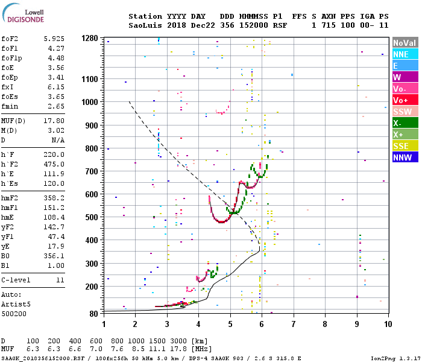The height and width of the screenshot is (362, 422).
Task: Click the foF1 value 4.27
Action: click(56, 48)
